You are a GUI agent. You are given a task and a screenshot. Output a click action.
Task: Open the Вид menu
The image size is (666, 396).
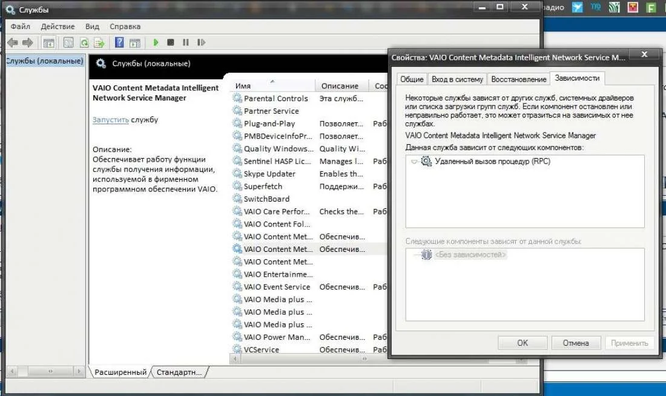coord(92,27)
